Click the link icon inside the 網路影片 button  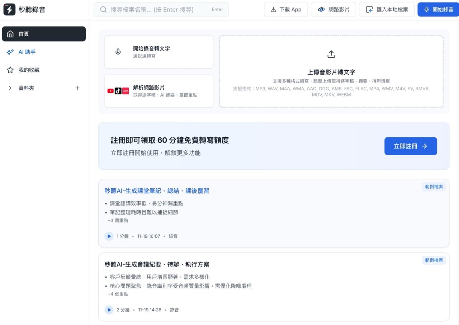point(321,9)
